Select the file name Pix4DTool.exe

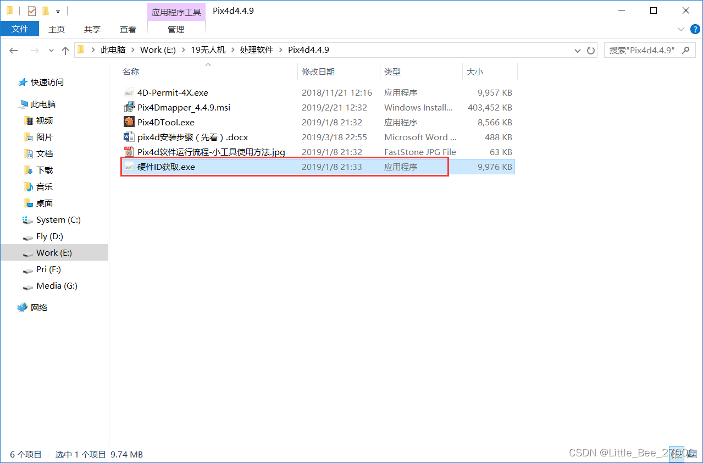(x=166, y=122)
